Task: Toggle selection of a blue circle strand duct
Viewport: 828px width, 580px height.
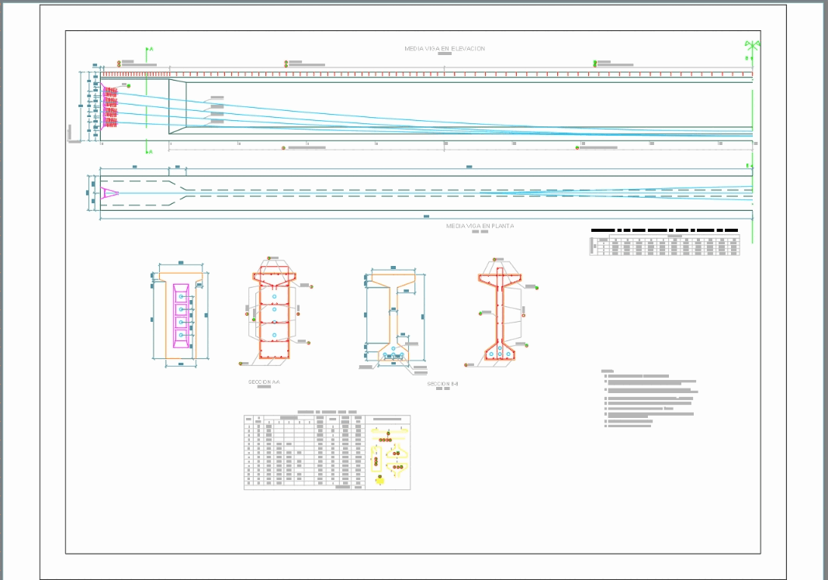Action: coord(274,308)
